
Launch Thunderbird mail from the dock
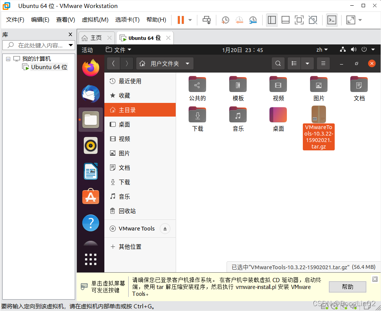[x=91, y=94]
